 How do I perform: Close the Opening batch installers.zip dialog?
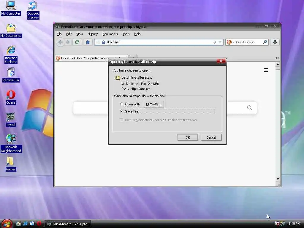click(x=221, y=61)
